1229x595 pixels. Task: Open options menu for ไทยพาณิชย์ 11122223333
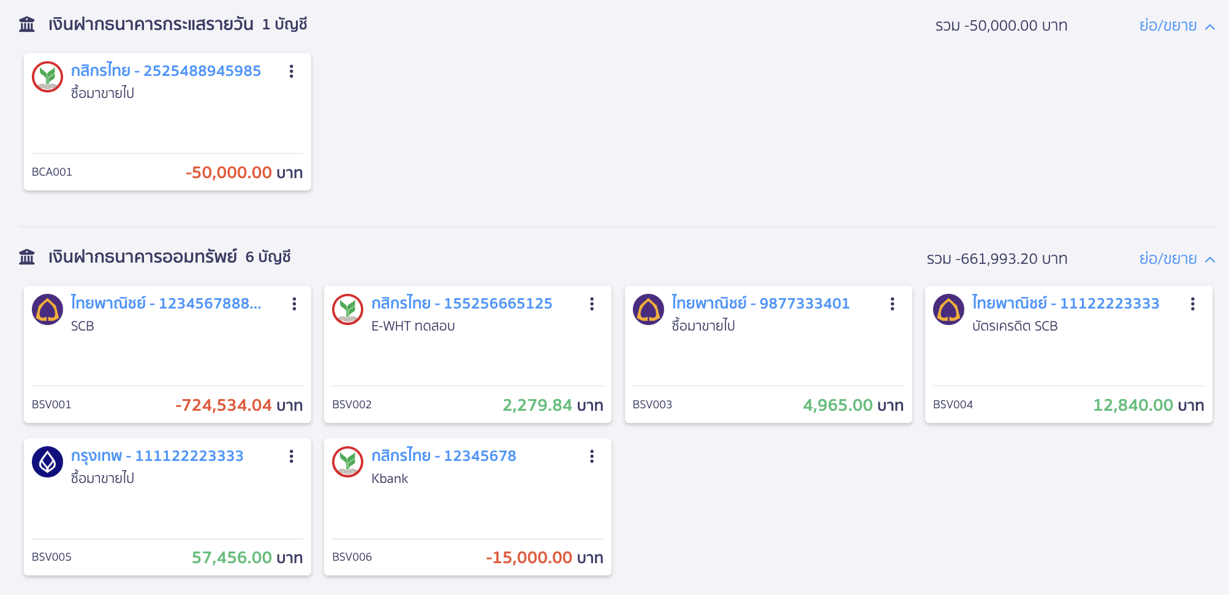(x=1192, y=304)
